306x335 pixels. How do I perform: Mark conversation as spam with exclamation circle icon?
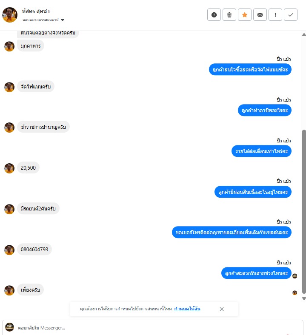point(214,15)
